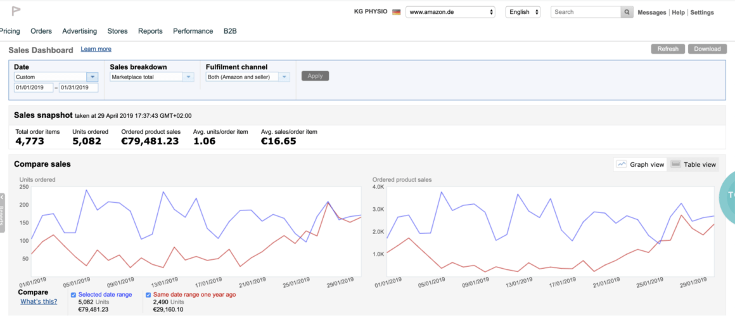
Task: Switch to Table view
Action: [x=693, y=165]
